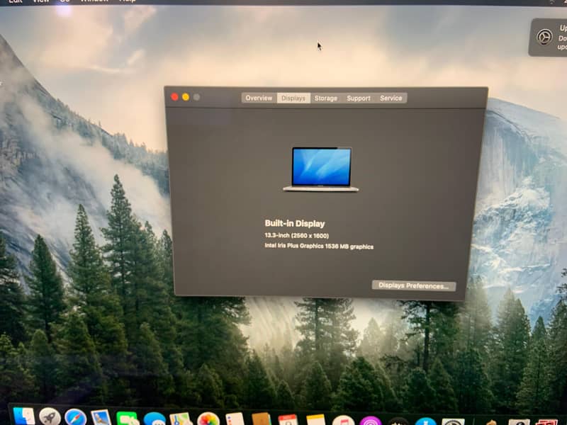The image size is (567, 425).
Task: Click the MacBook display thumbnail image
Action: 319,169
